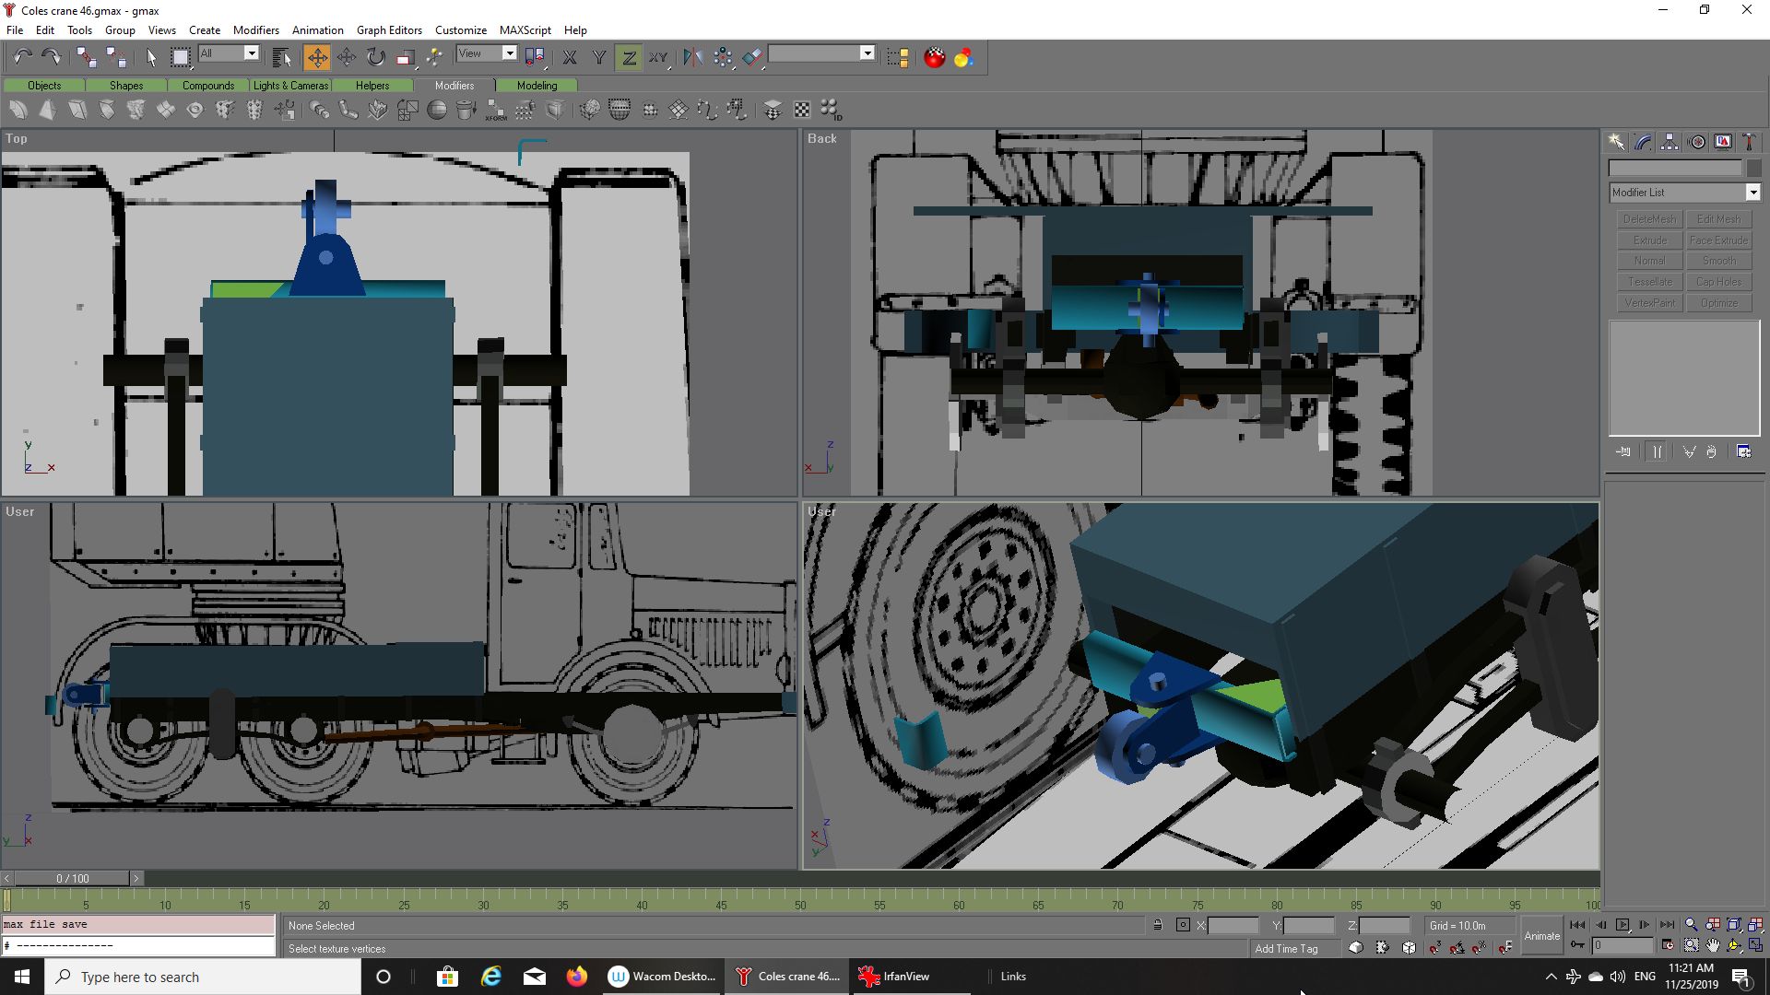Restrict transform to Z axis
The image size is (1770, 995).
629,57
